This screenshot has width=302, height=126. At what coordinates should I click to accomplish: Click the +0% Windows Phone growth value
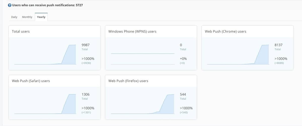point(183,59)
